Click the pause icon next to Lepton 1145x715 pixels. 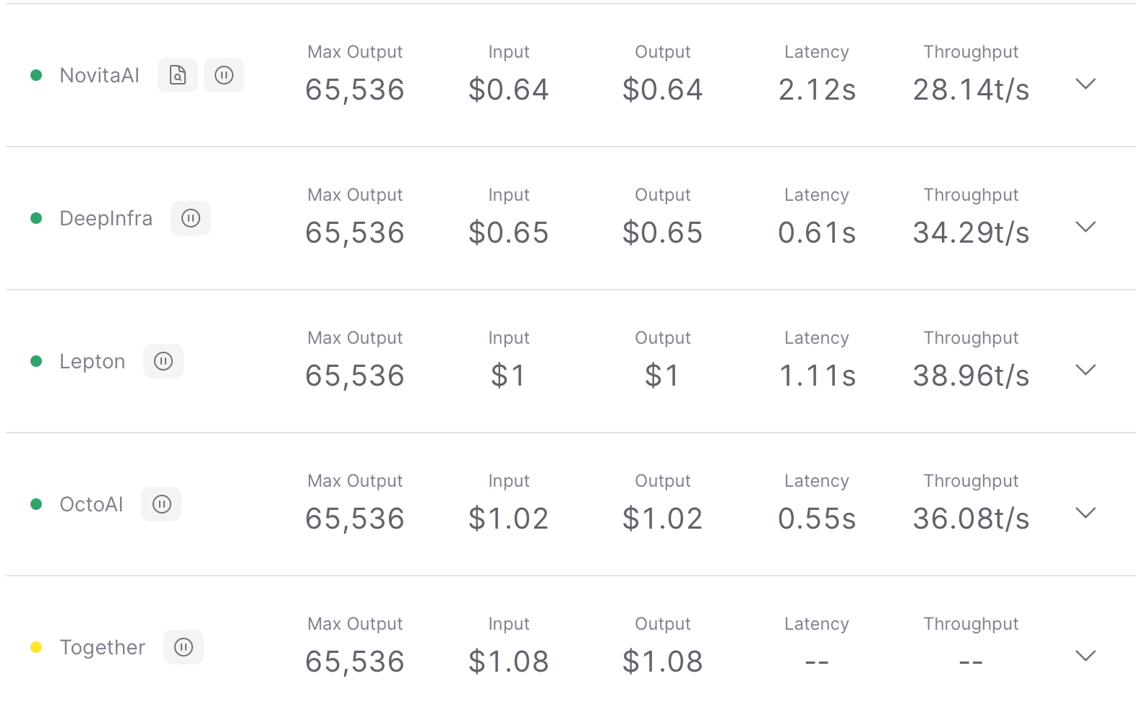point(163,361)
